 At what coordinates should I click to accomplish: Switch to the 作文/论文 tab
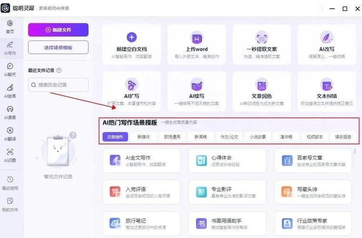coord(229,137)
